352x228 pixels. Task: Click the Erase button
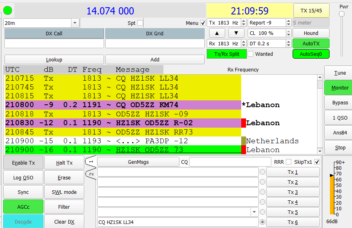(64, 177)
